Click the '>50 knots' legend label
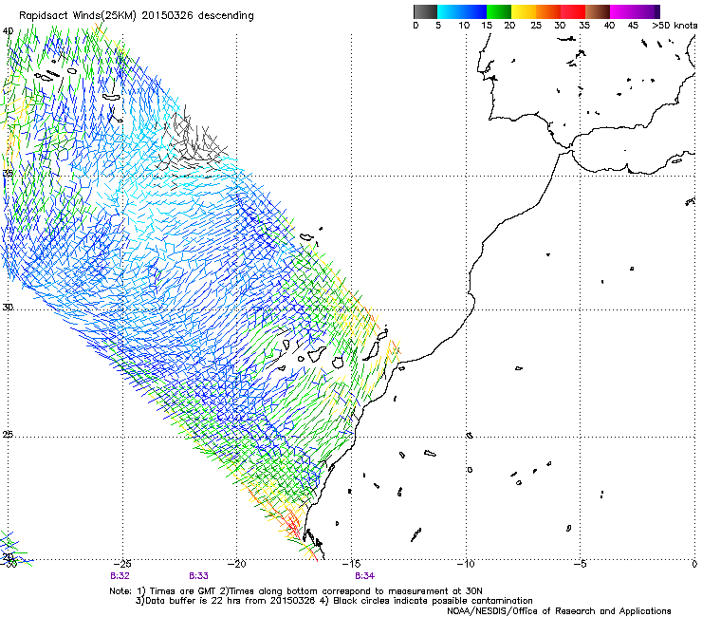 point(674,25)
